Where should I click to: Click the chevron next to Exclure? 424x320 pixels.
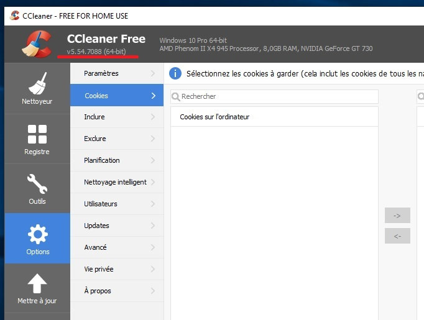(x=153, y=139)
